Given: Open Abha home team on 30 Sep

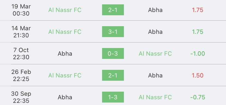Looking at the screenshot, I should coord(65,97).
